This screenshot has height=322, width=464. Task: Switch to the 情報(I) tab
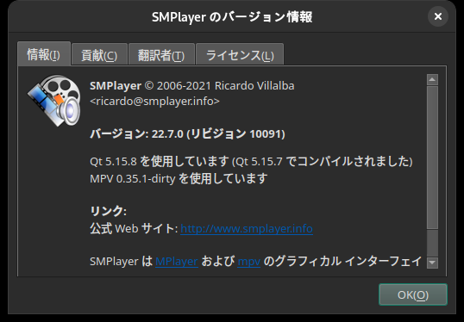tap(44, 54)
